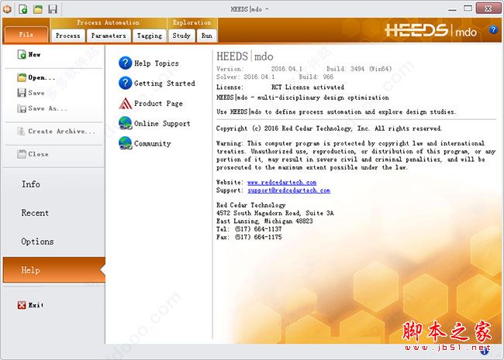Screen dimensions: 504x360
Task: Click the Copyright 2016 Red Cedar Technology line
Action: pyautogui.click(x=329, y=129)
